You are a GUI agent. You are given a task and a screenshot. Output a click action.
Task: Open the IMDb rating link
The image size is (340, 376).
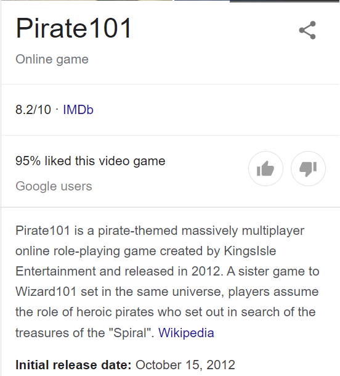[78, 110]
